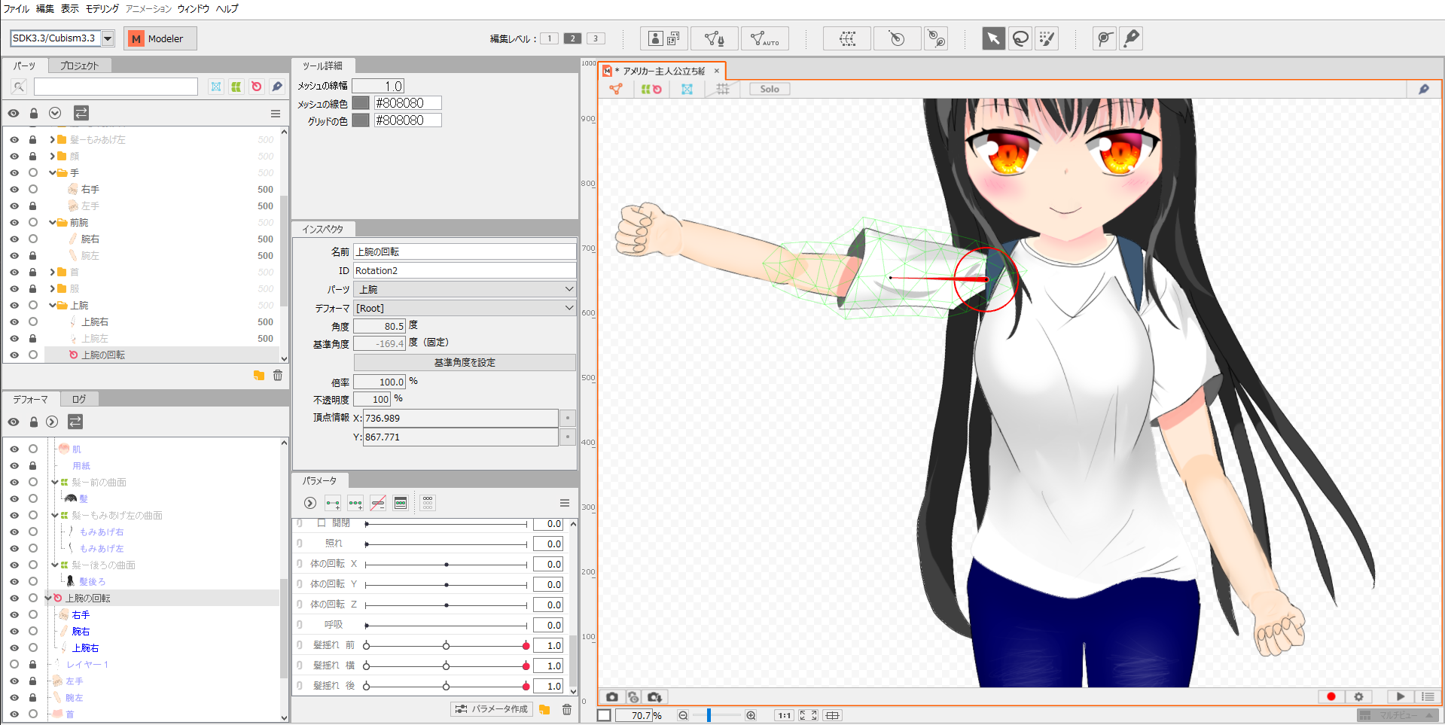Viewport: 1445px width, 725px height.
Task: Set edit level to 1
Action: click(550, 38)
